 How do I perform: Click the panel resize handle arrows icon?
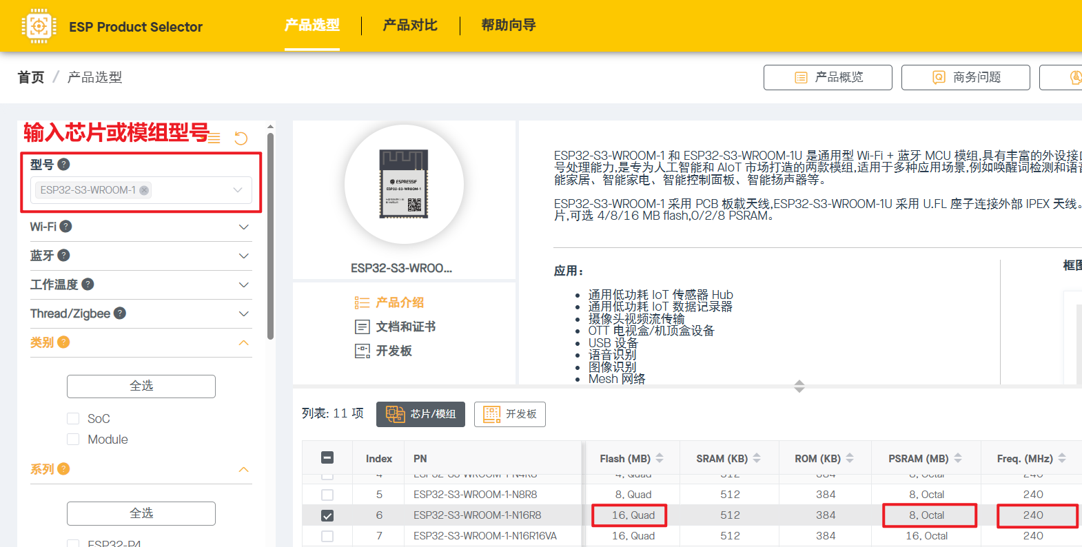(x=799, y=386)
